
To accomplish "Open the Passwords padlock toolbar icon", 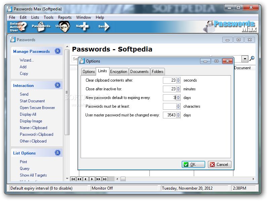I will coord(41,26).
